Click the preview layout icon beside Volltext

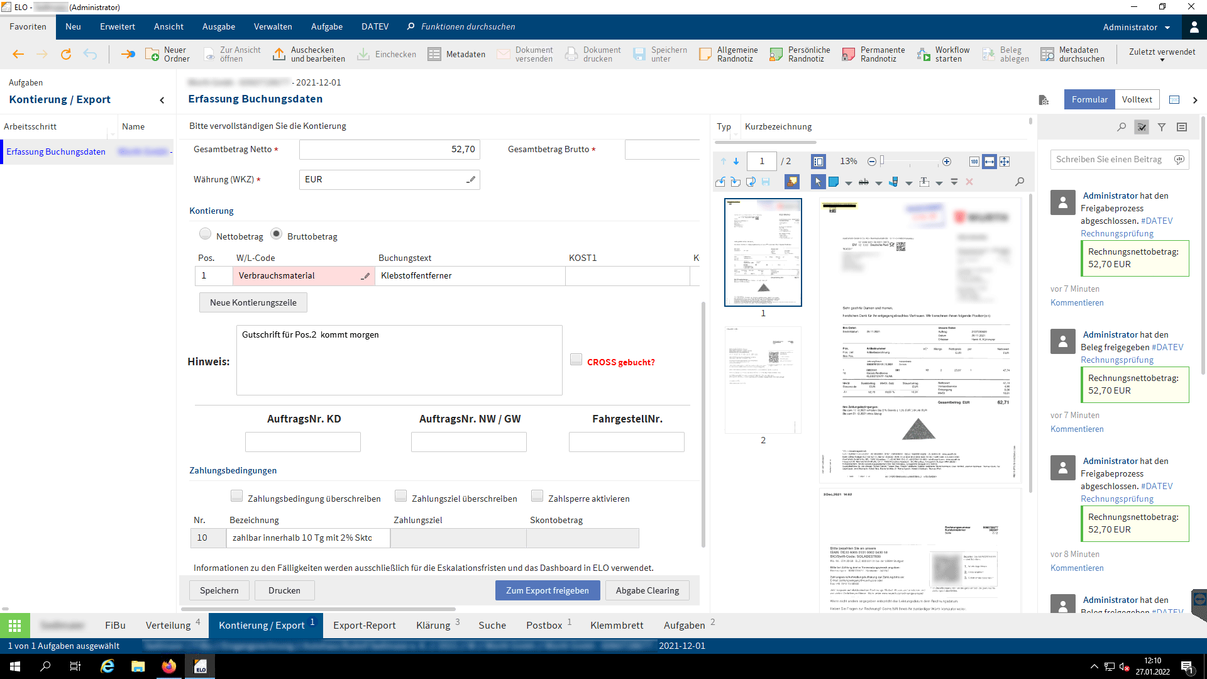click(x=1174, y=100)
